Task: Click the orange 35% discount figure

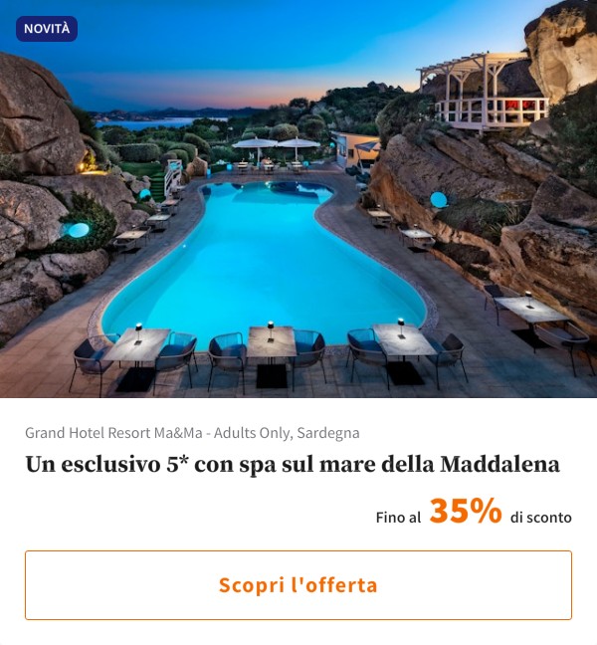Action: [466, 511]
